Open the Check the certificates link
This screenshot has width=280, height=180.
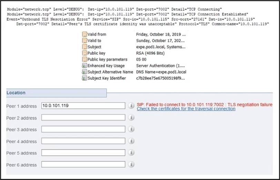pyautogui.click(x=186, y=109)
